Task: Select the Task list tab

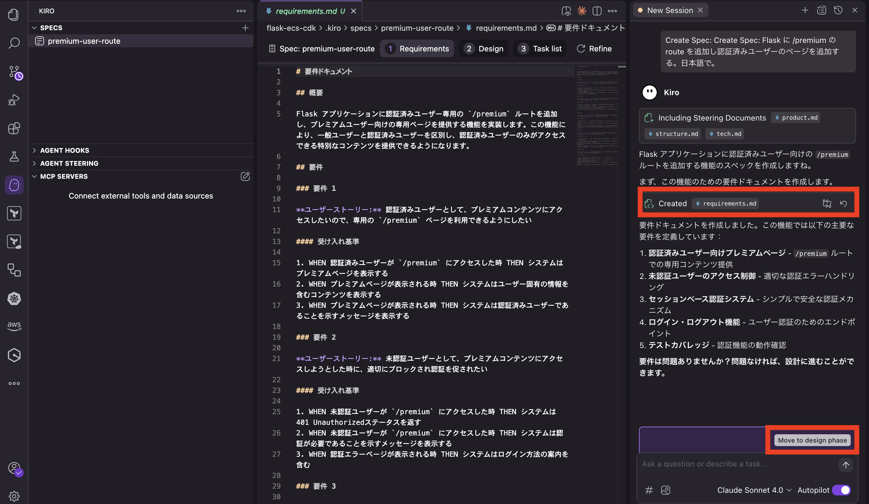Action: pos(540,48)
